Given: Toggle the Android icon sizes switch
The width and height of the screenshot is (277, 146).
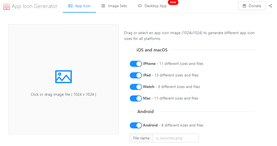Looking at the screenshot, I should [136, 125].
